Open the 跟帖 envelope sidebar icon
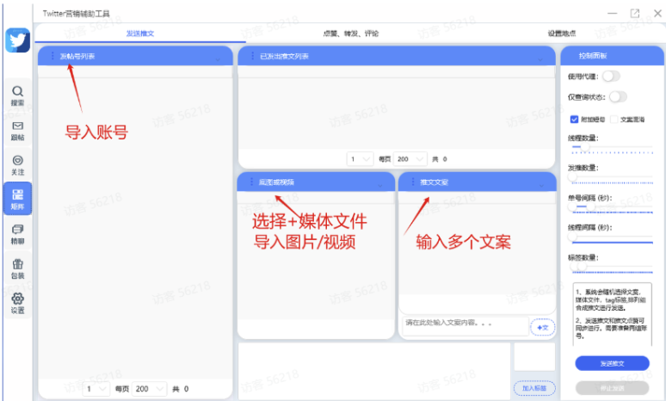The image size is (666, 401). point(17,131)
